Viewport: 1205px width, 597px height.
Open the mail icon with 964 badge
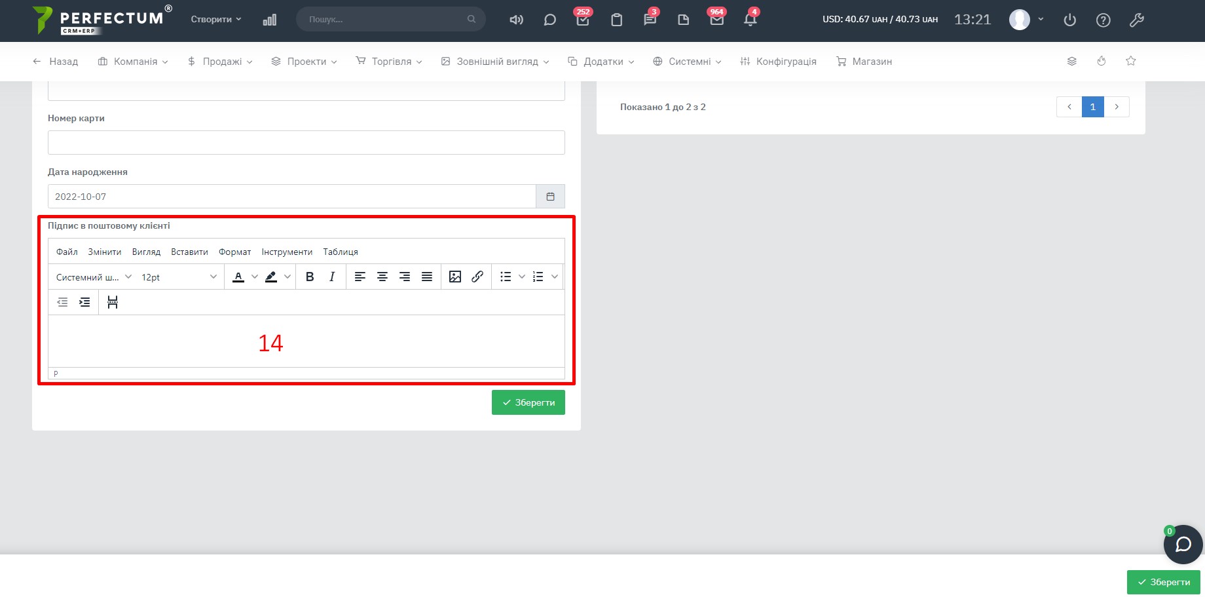click(x=716, y=20)
